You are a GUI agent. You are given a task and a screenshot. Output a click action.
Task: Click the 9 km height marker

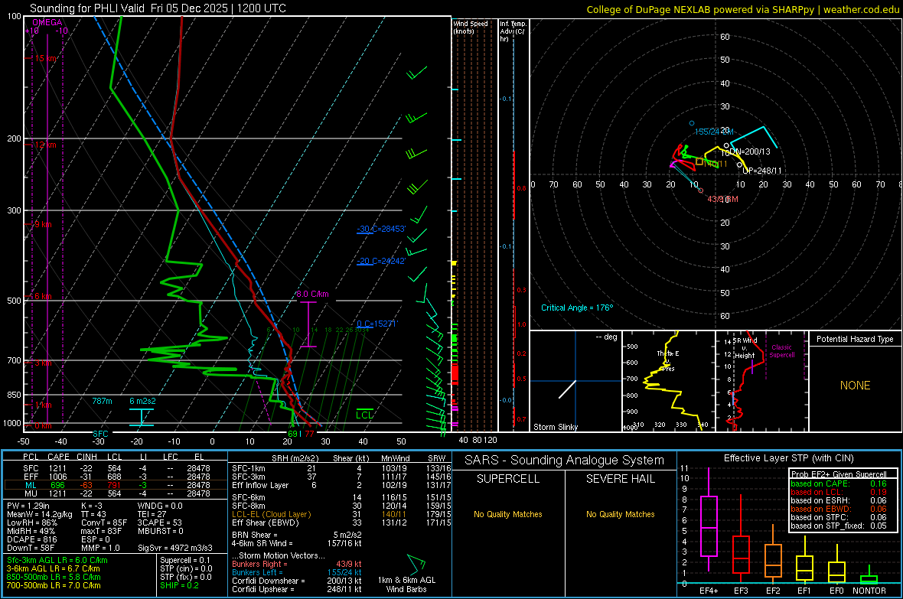pos(43,224)
